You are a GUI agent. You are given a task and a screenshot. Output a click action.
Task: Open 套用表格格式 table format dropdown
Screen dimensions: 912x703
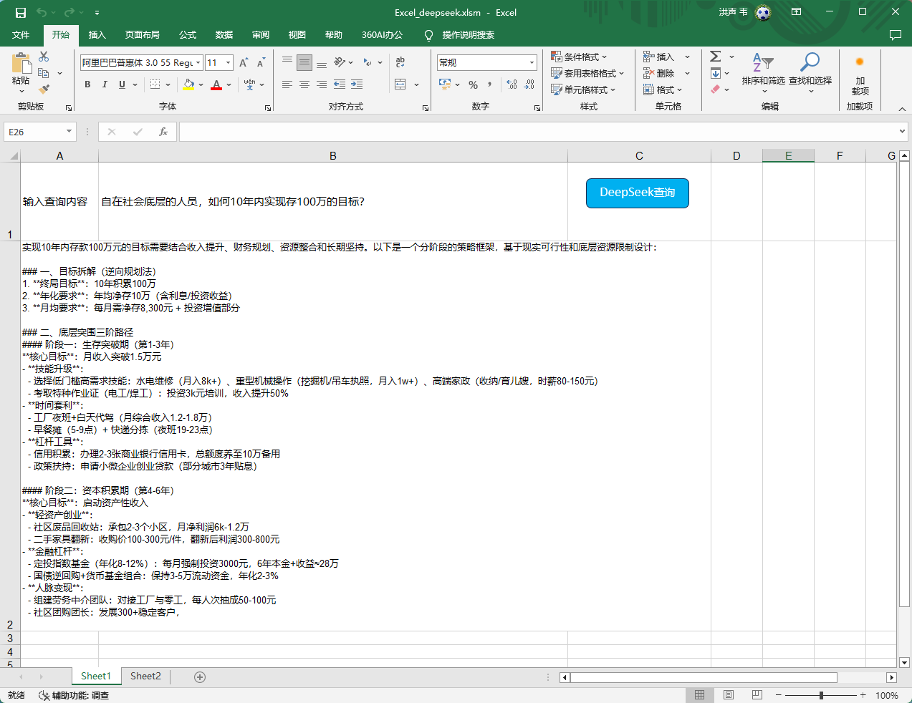point(587,73)
